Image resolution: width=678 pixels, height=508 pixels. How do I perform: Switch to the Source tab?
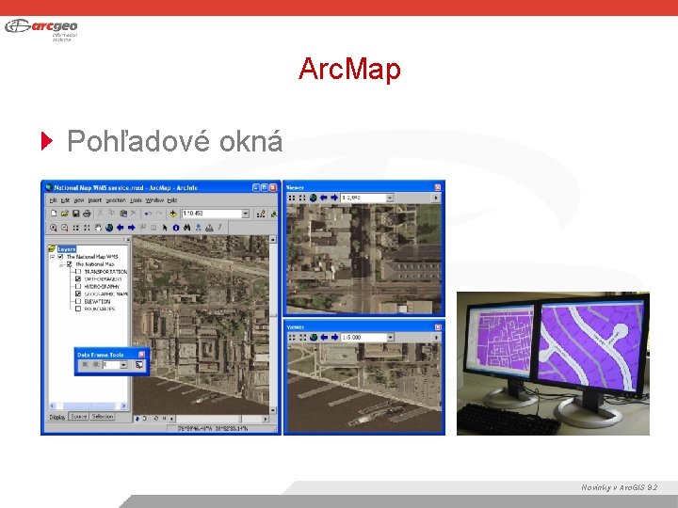click(79, 417)
